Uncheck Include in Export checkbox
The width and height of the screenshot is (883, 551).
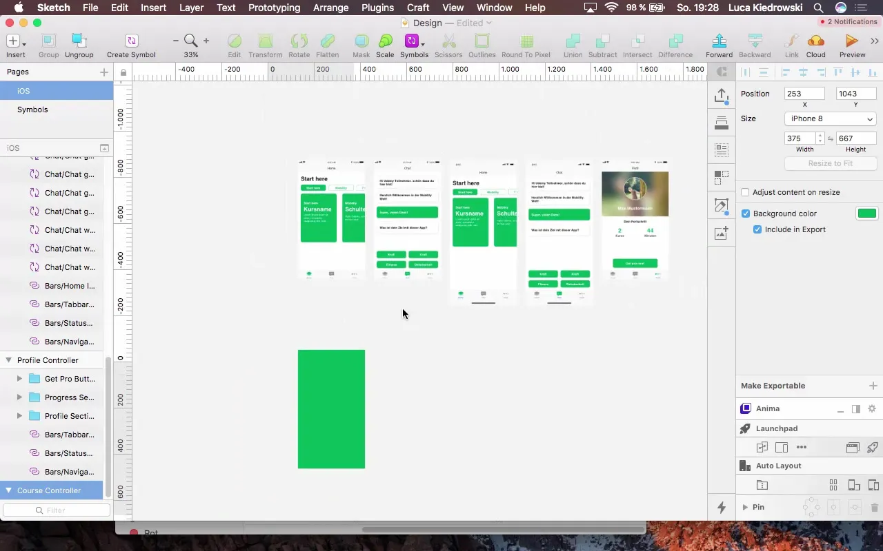click(x=757, y=229)
